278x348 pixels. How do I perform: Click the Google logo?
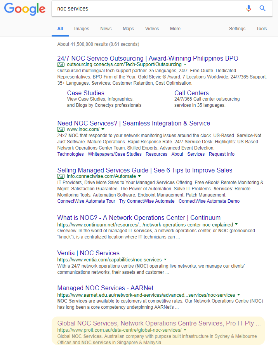(24, 9)
